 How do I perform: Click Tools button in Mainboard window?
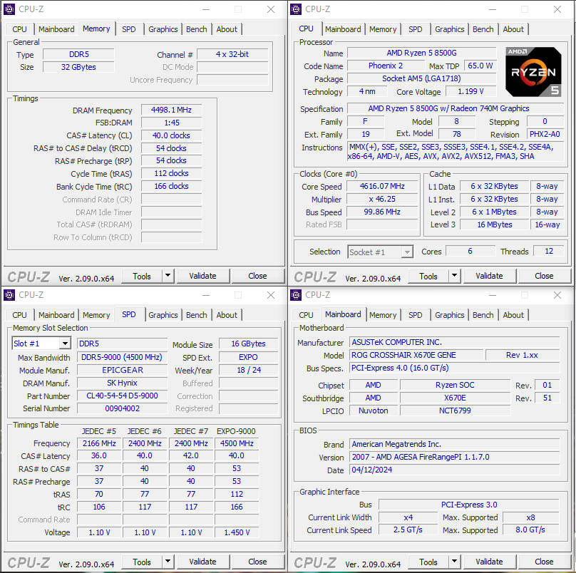428,562
